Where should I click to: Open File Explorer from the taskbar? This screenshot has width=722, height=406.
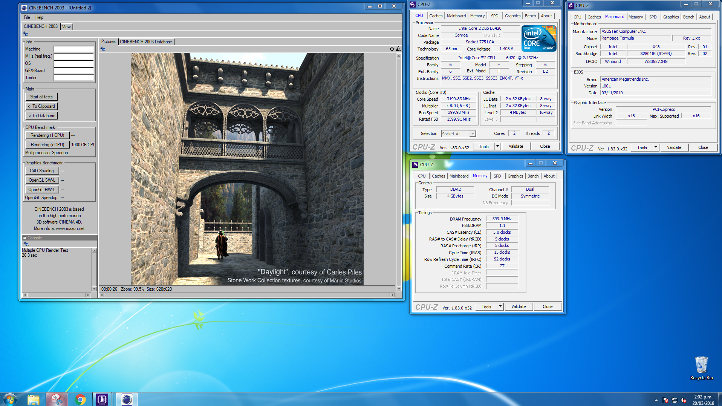(x=34, y=399)
